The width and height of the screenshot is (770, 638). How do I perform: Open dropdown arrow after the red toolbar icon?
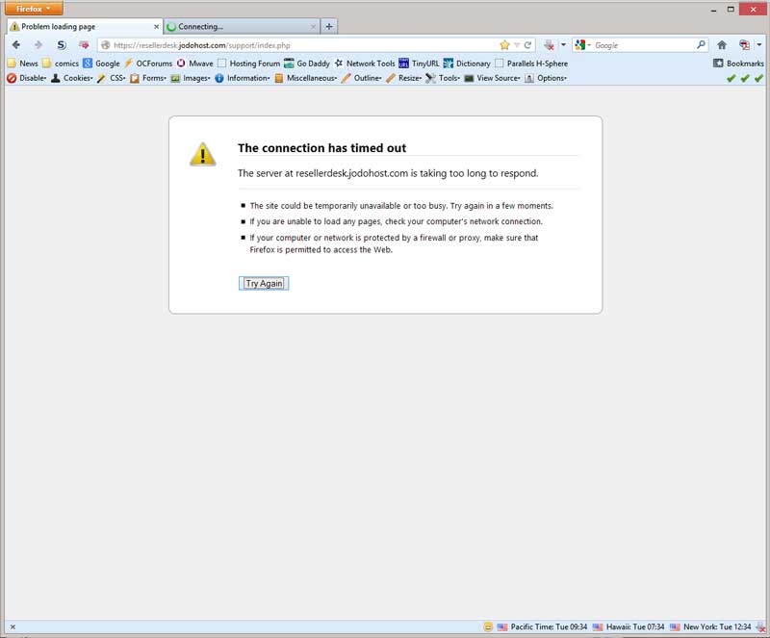click(x=759, y=45)
